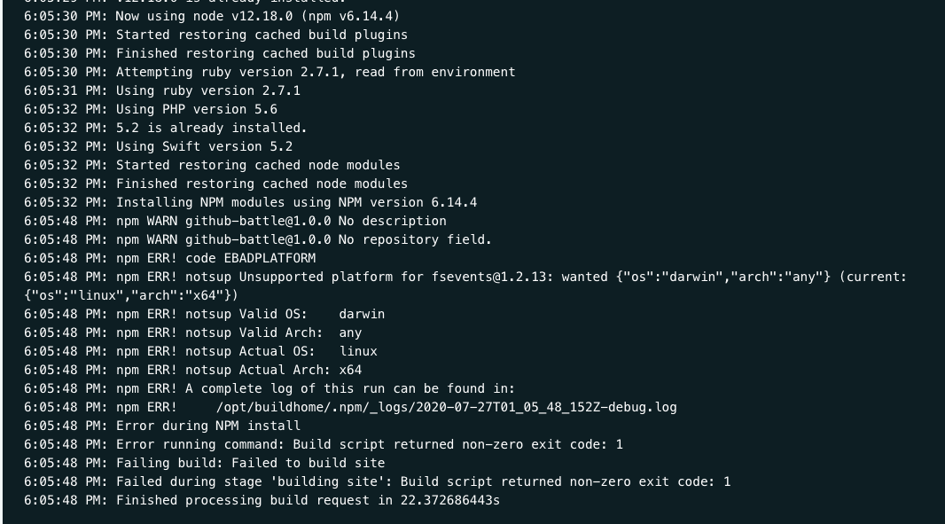The image size is (945, 524).
Task: Click the 'code EBADPLATFORM' error line
Action: [215, 258]
